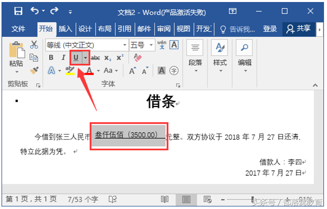Go to the 布局 tab
Viewport: 327px width, 209px height.
coord(105,29)
